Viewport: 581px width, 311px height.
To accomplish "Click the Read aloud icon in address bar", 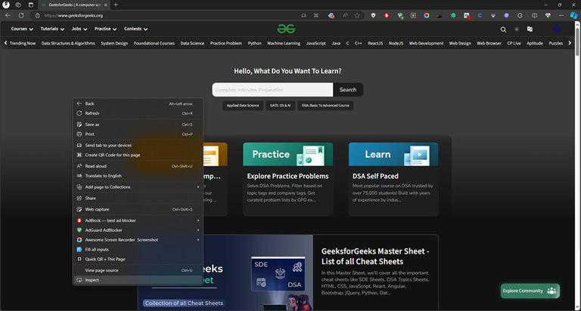I will [x=345, y=15].
